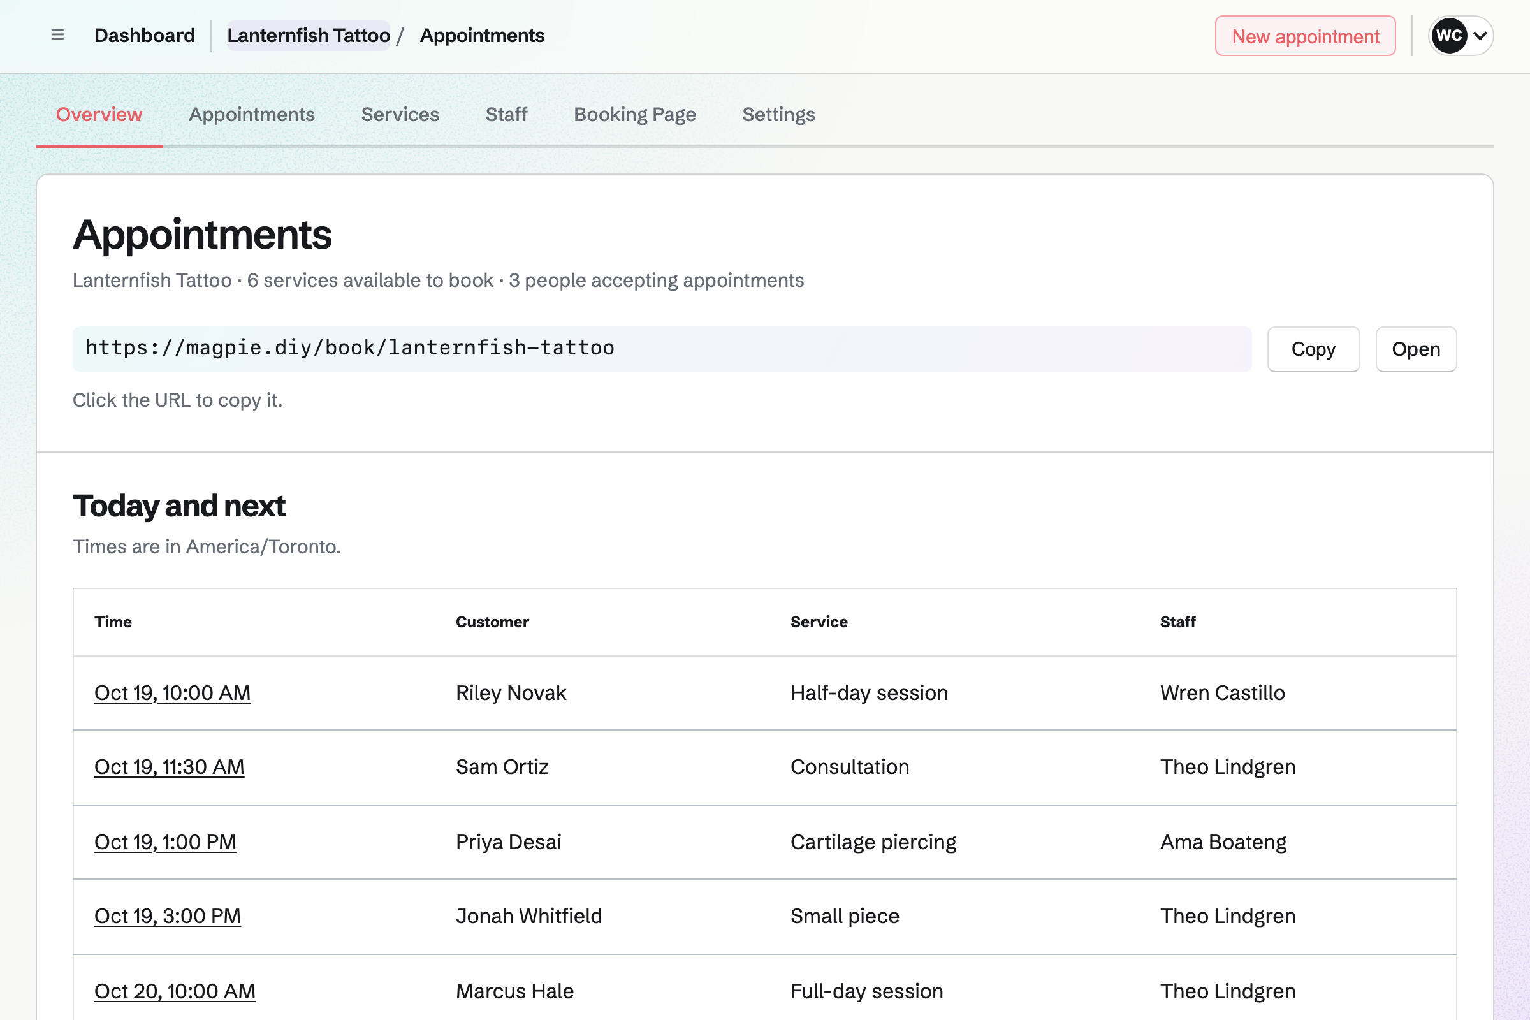Open the Oct 19, 3:00 PM appointment
This screenshot has width=1530, height=1020.
168,916
